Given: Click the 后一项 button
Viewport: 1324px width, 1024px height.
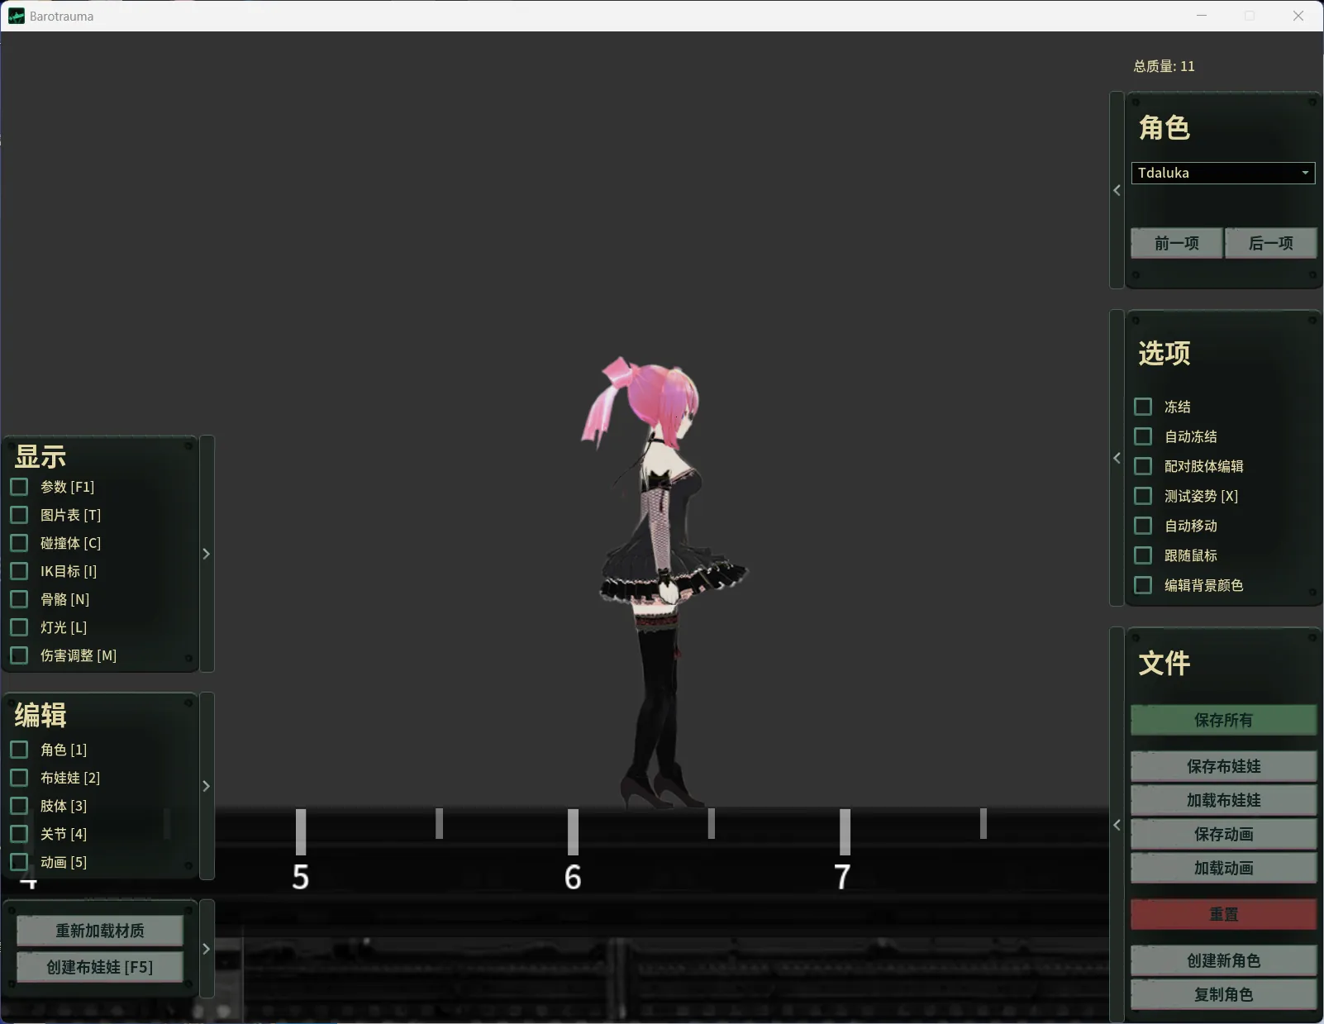Looking at the screenshot, I should [x=1270, y=243].
